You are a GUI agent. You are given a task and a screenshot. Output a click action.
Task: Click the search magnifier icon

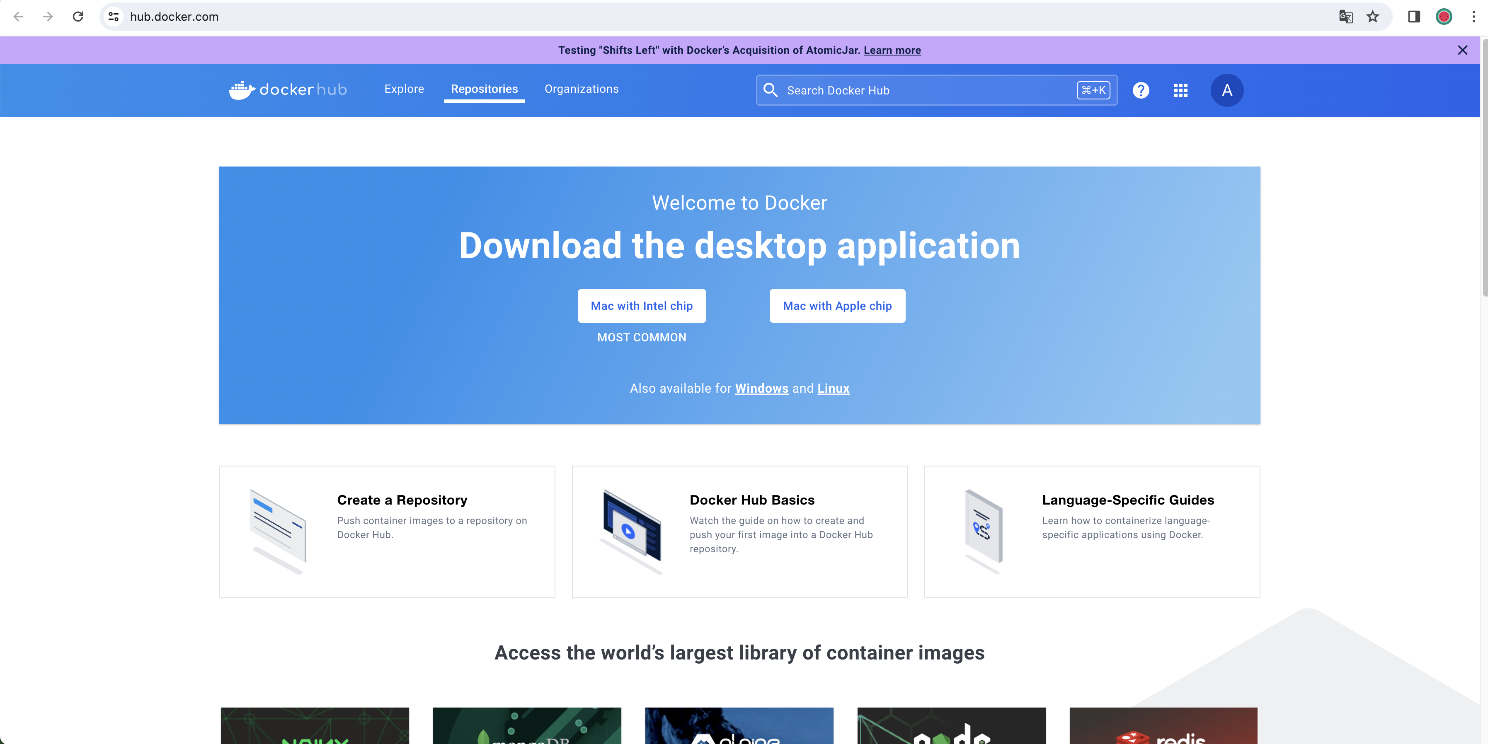[x=770, y=90]
